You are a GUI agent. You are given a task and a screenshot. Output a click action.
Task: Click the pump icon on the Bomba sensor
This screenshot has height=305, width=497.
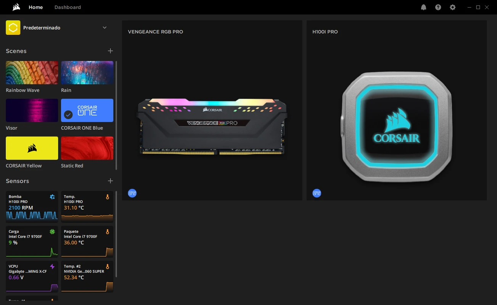[x=52, y=196]
